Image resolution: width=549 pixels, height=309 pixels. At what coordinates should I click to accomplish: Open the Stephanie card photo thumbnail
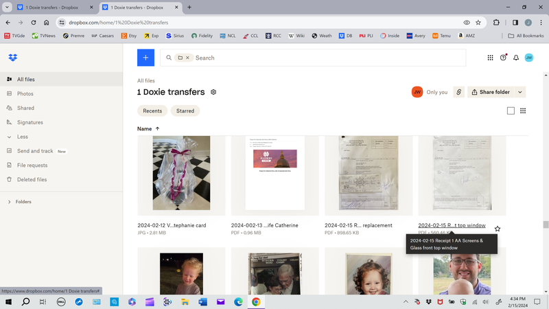tap(181, 173)
